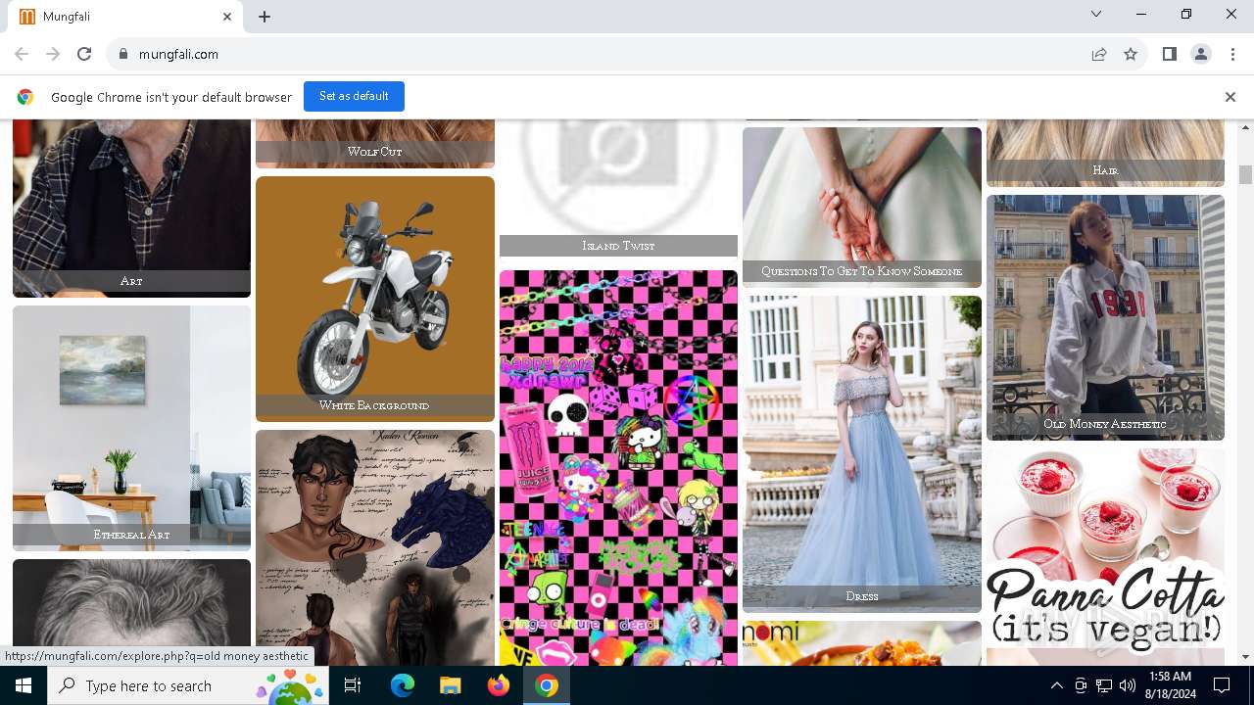Open the blue Dress image

tap(862, 453)
